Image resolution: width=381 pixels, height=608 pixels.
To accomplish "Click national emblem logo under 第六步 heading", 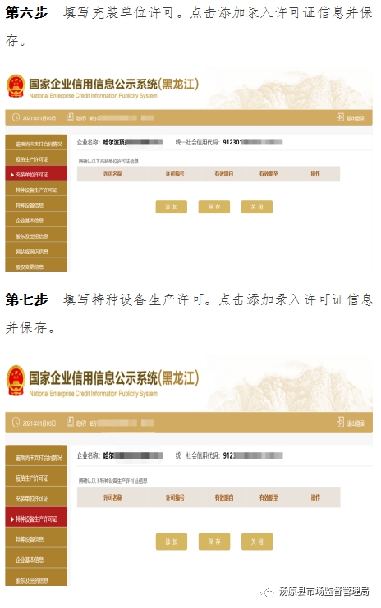I will pyautogui.click(x=16, y=86).
